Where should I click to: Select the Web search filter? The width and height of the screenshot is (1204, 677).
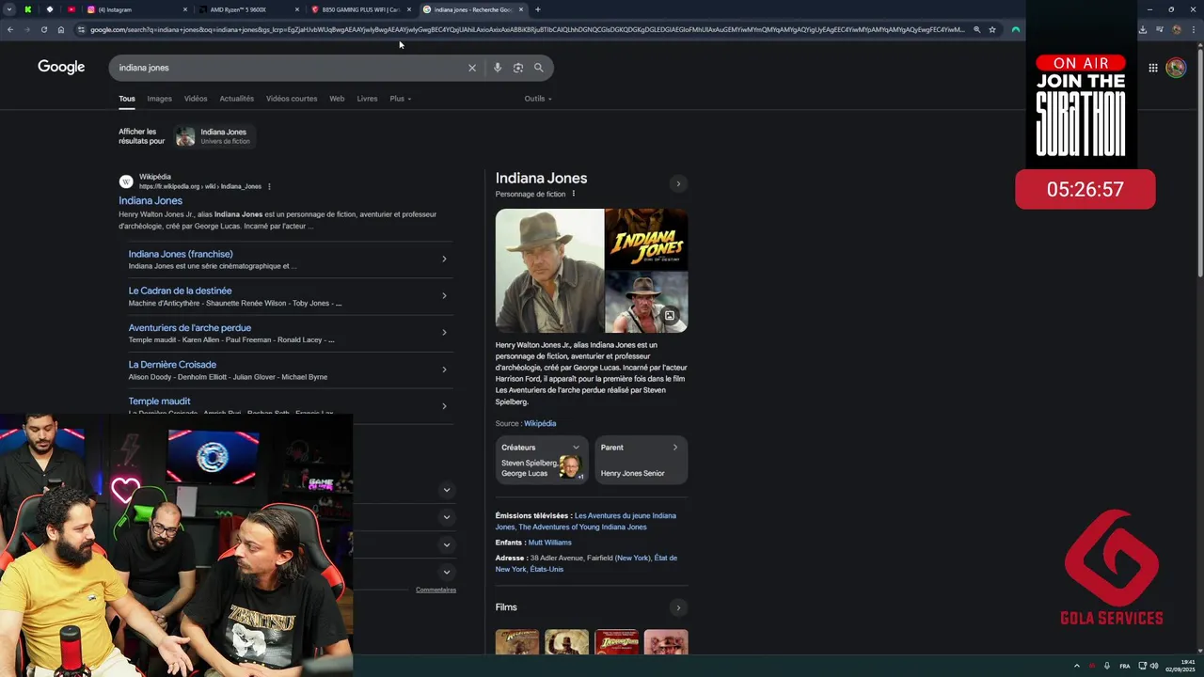(337, 99)
